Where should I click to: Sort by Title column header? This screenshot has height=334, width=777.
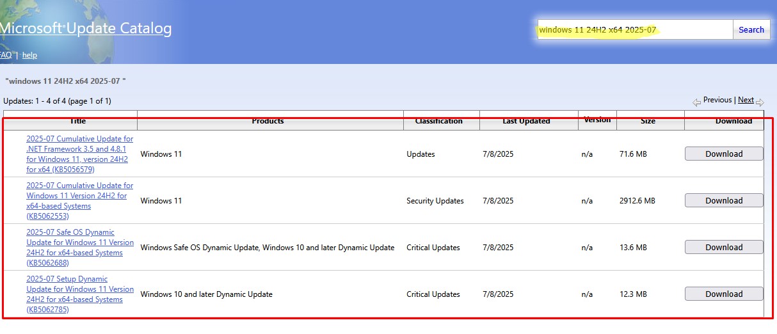pos(78,121)
